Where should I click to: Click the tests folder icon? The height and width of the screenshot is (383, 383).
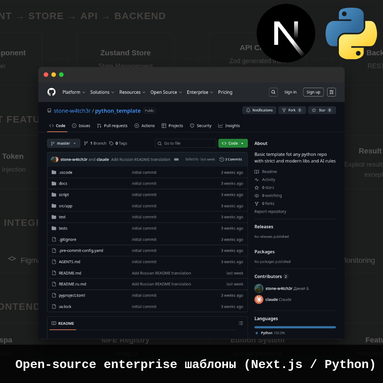[54, 228]
